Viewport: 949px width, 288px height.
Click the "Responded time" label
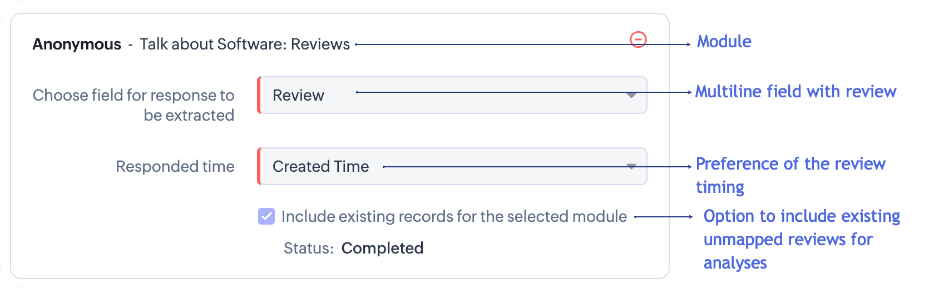(175, 166)
